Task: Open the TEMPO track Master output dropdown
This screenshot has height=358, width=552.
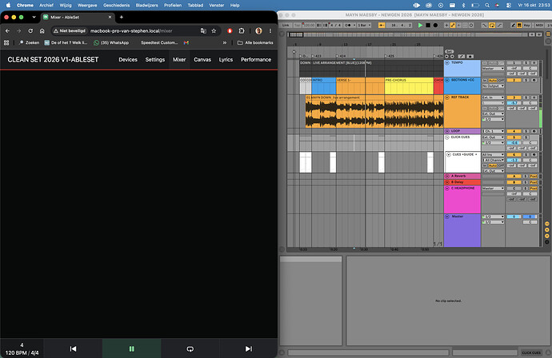Action: point(494,69)
